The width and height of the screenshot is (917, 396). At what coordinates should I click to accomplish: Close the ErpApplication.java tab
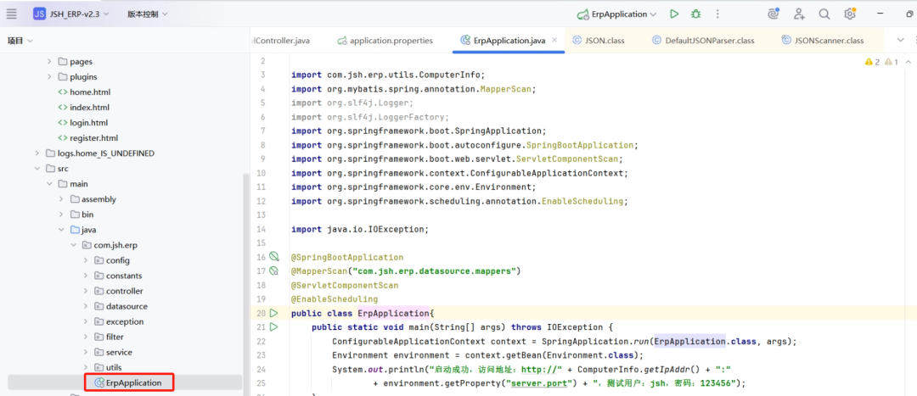pyautogui.click(x=554, y=41)
